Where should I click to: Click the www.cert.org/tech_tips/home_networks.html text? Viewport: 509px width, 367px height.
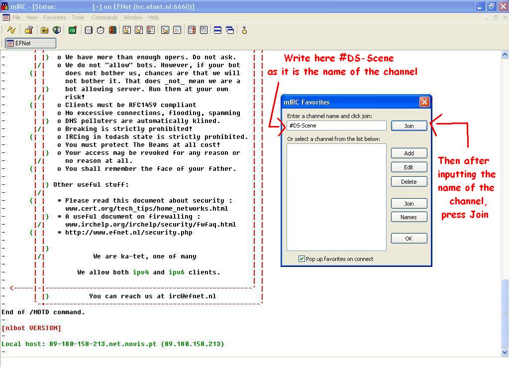point(146,209)
